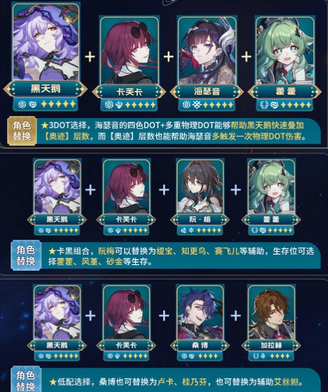Select the 桑博 character portrait
Screen dimensions: 328x392
click(x=200, y=313)
